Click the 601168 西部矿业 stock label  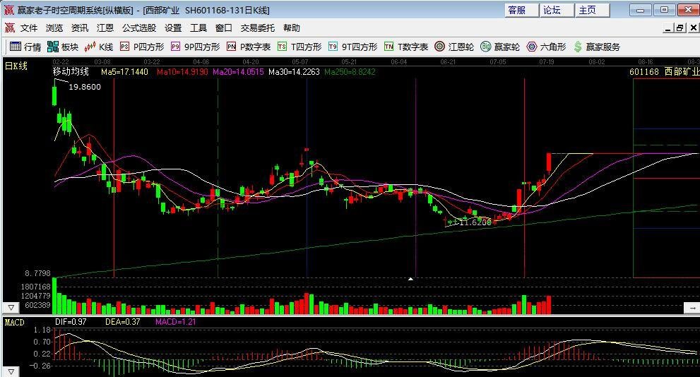(664, 72)
